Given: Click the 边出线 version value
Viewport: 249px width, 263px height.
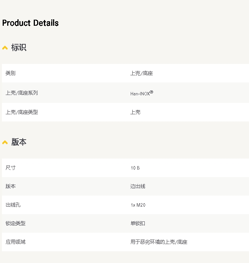Looking at the screenshot, I should click(x=138, y=186).
